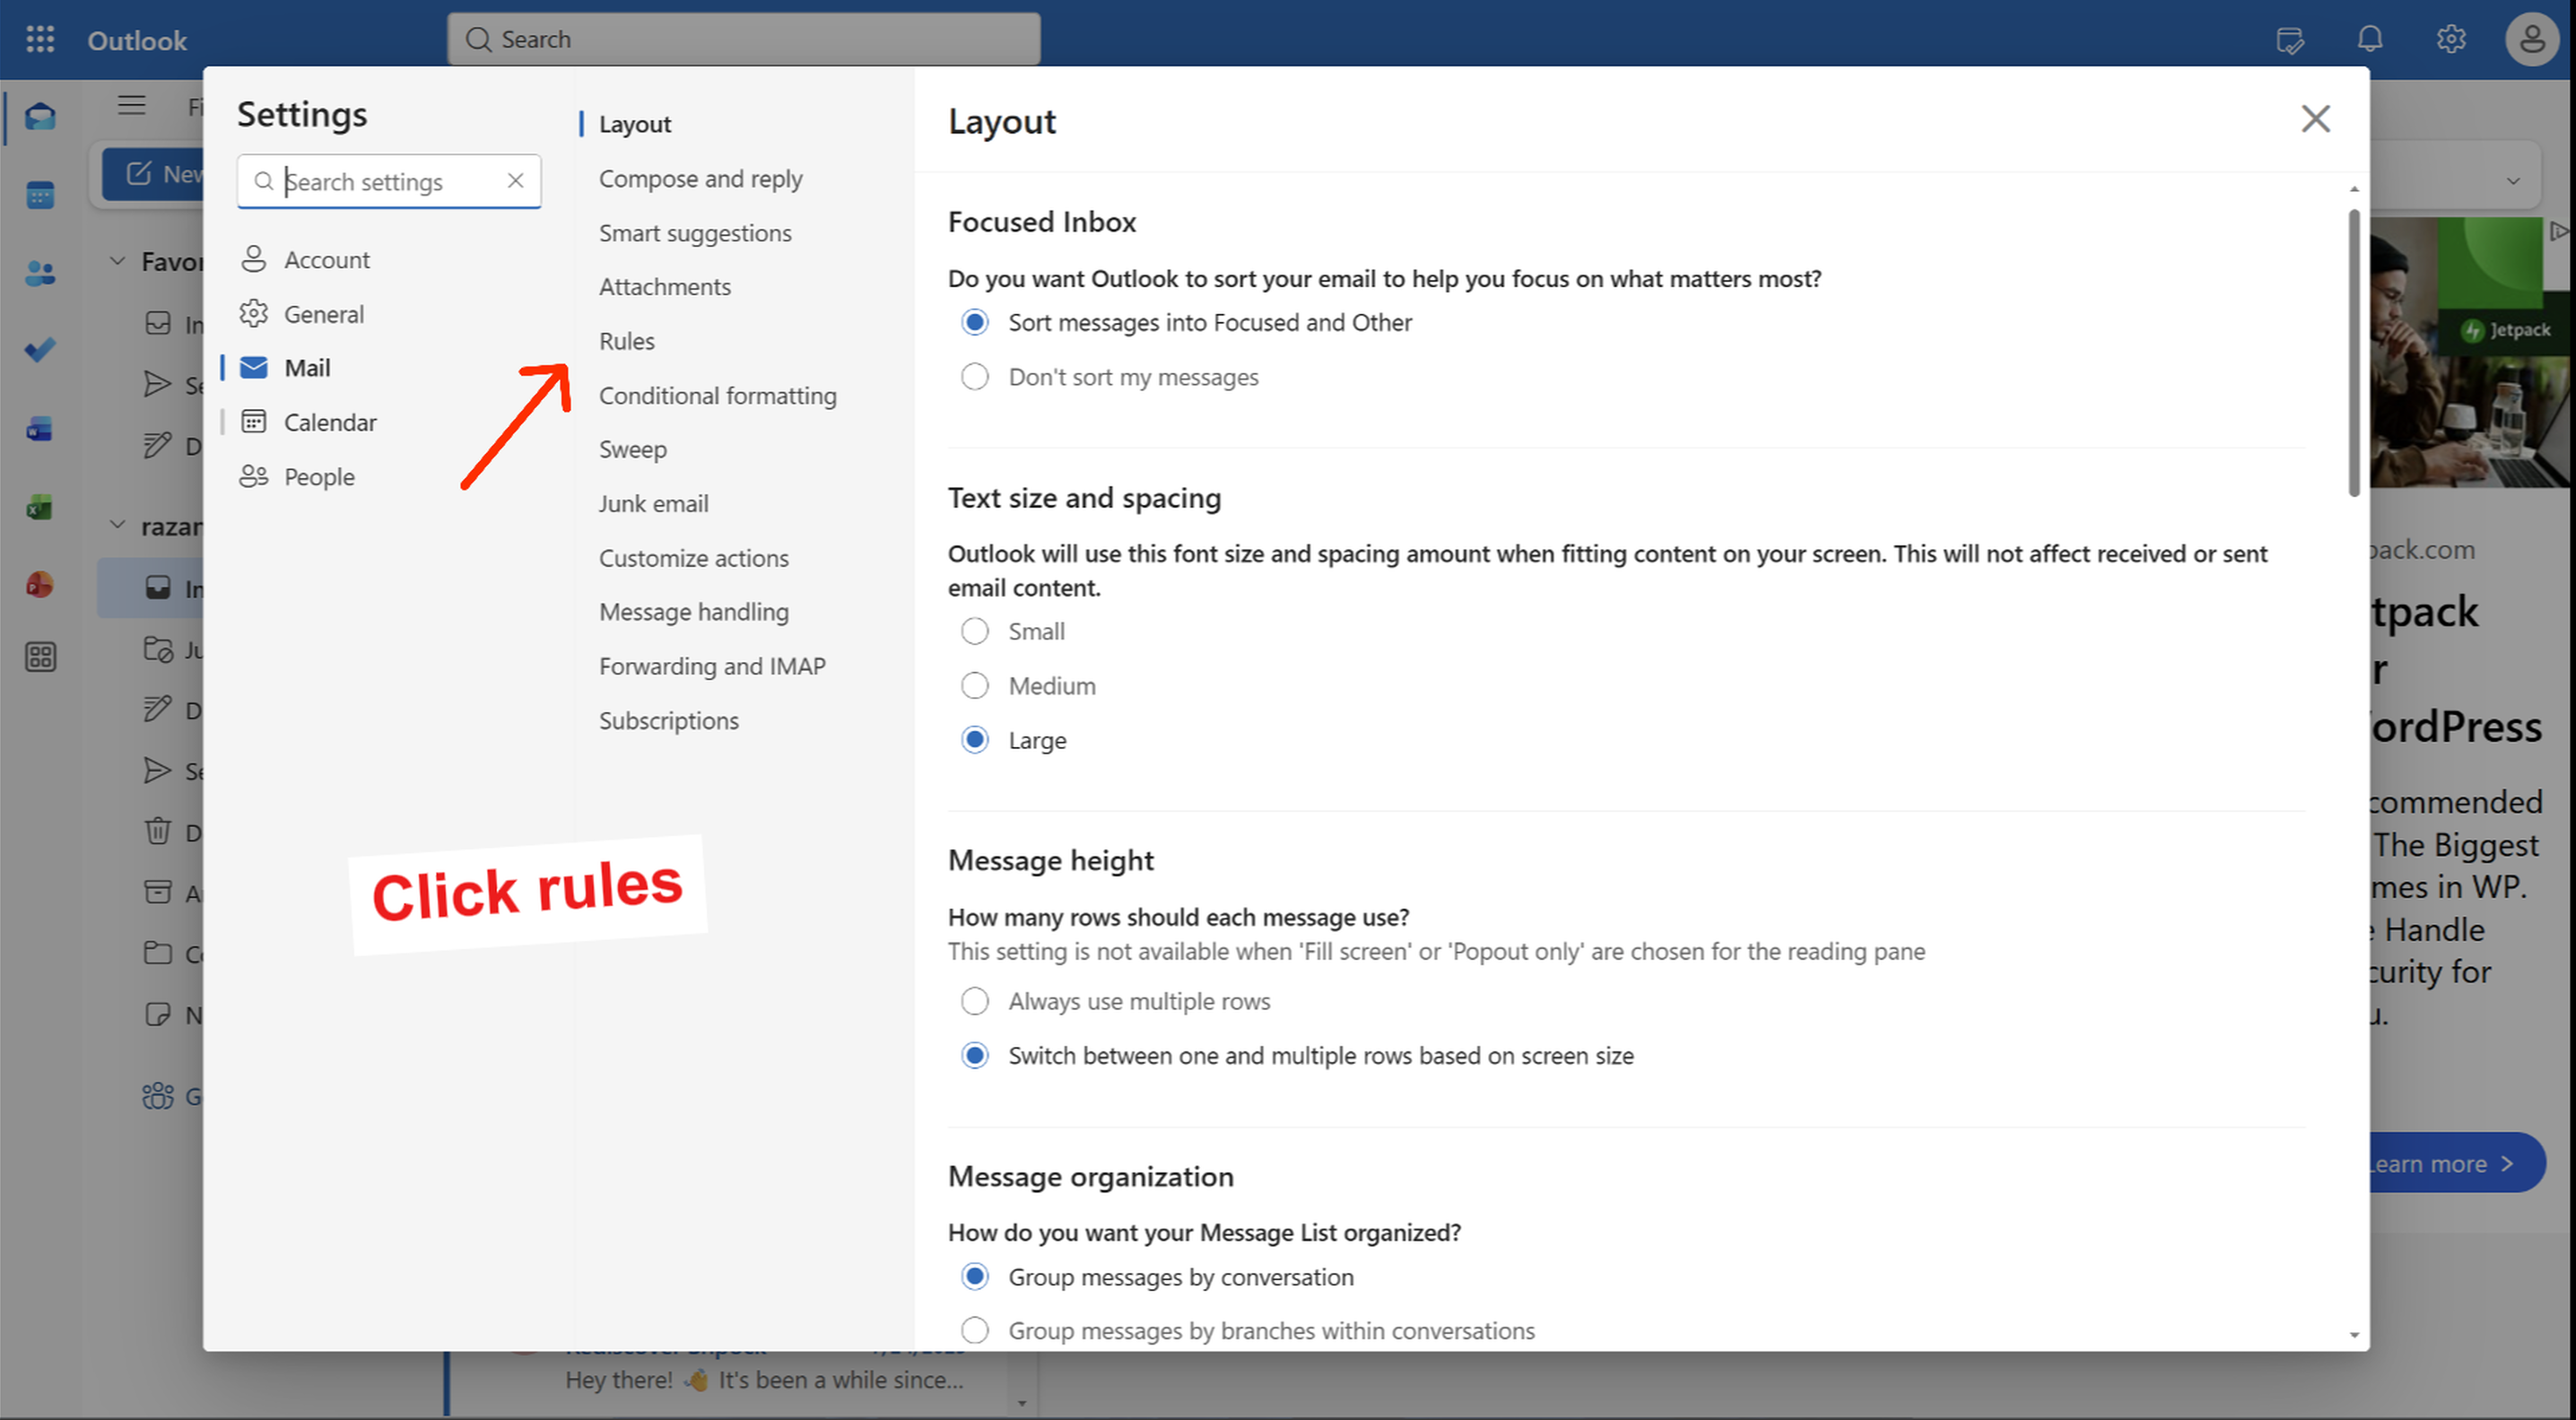Click the New mail button
Screen dimensions: 2576x1420
point(153,174)
